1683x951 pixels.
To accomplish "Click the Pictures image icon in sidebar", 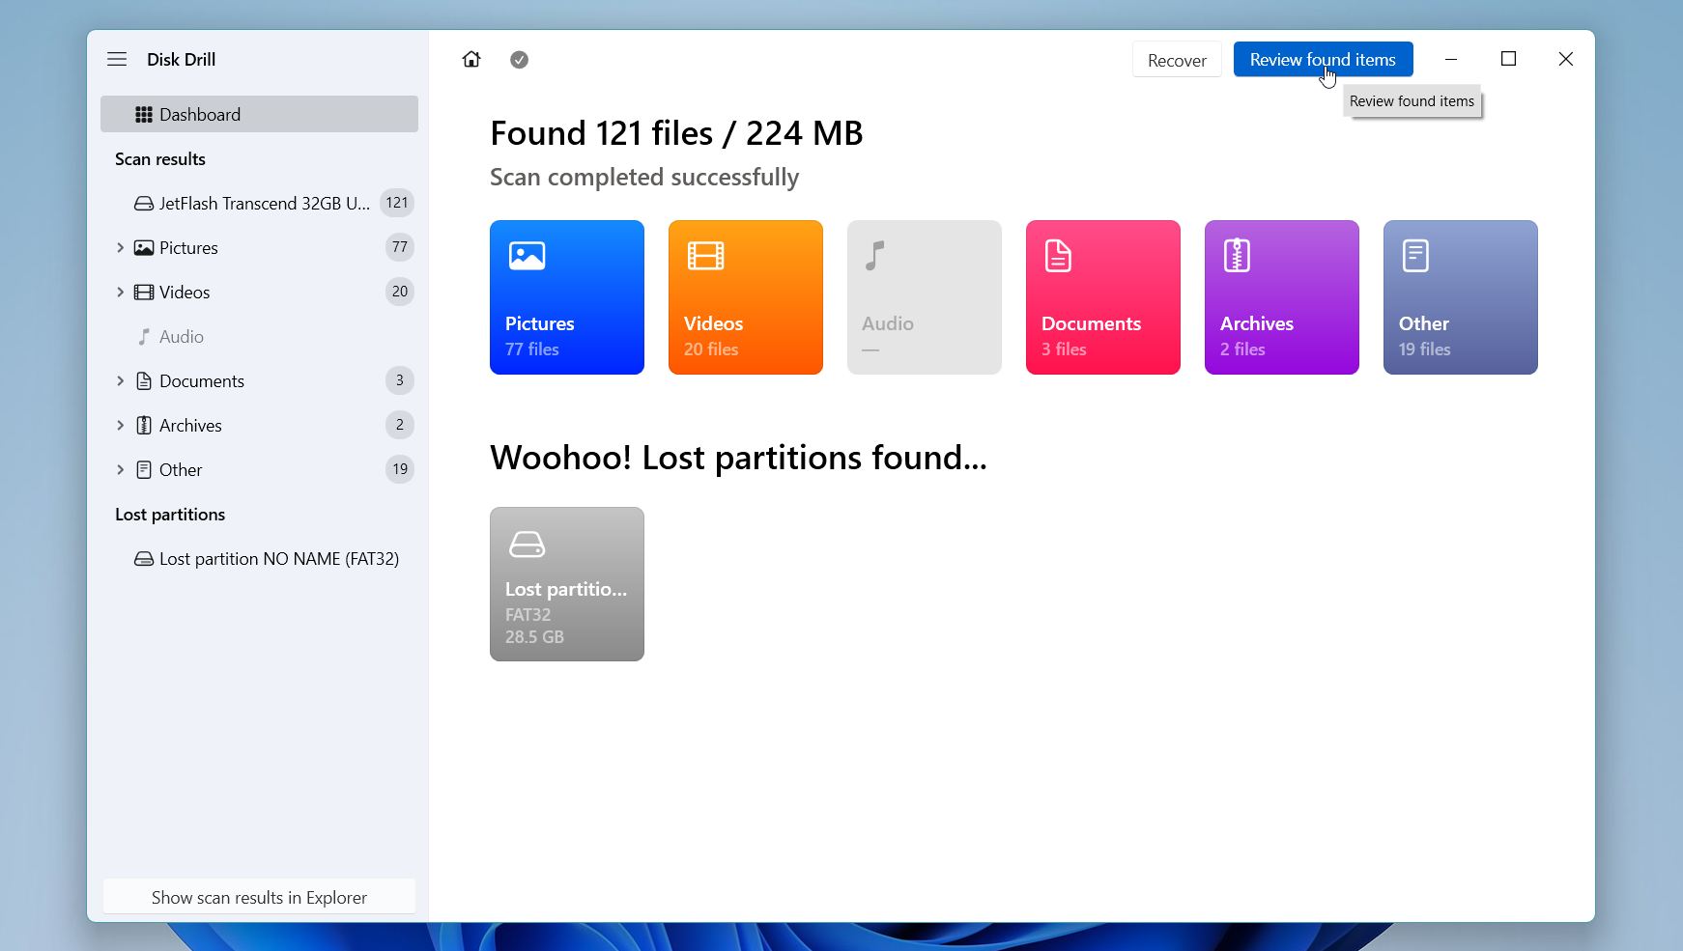I will click(x=144, y=248).
